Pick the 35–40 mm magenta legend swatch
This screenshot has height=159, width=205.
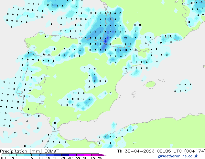tap(80, 155)
